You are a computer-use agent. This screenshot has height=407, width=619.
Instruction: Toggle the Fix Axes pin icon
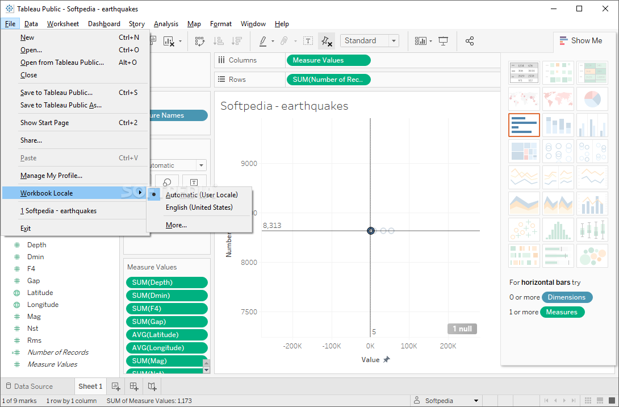coord(327,41)
